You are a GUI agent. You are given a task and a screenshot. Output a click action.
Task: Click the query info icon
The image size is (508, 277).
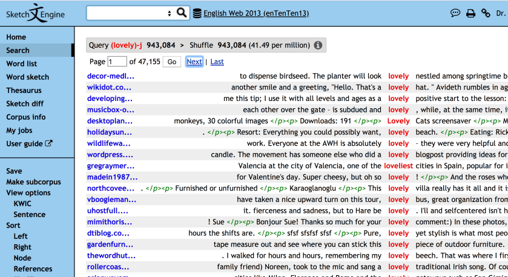[318, 45]
